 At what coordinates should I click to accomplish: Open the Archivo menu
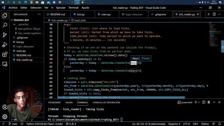click(x=13, y=8)
